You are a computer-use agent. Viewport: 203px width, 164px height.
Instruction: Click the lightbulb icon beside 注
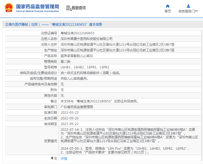(52, 158)
